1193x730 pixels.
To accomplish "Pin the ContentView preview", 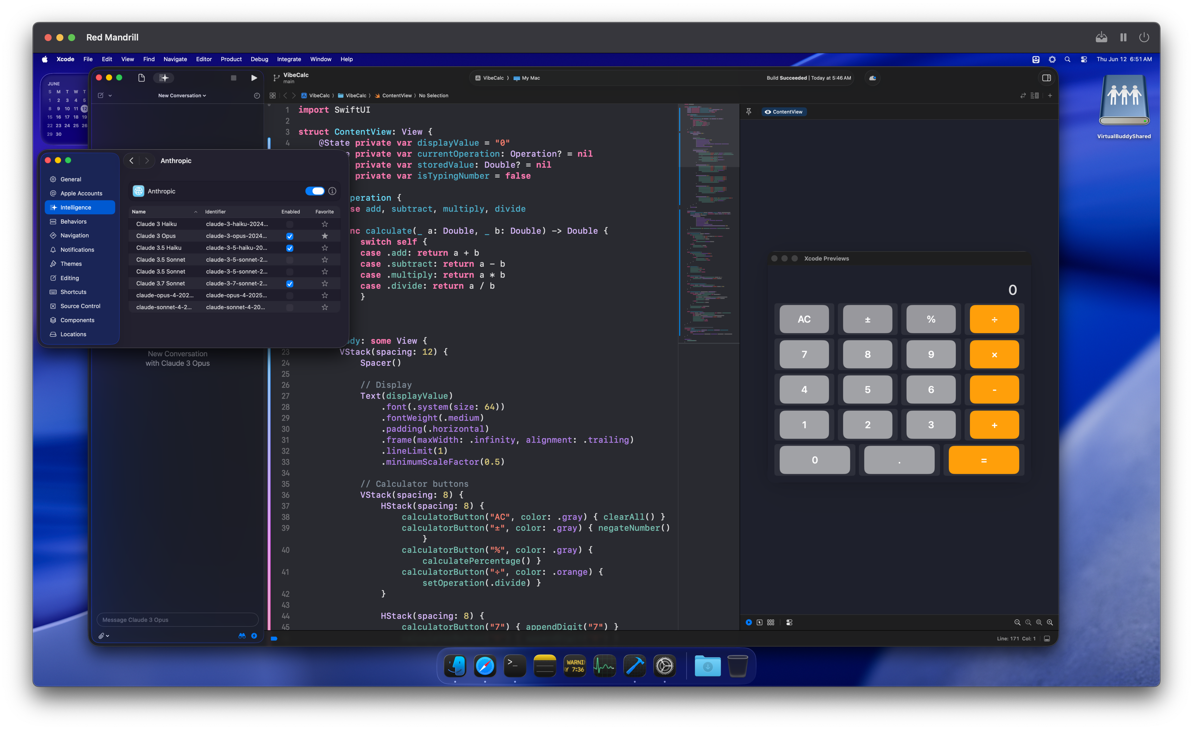I will (x=749, y=111).
